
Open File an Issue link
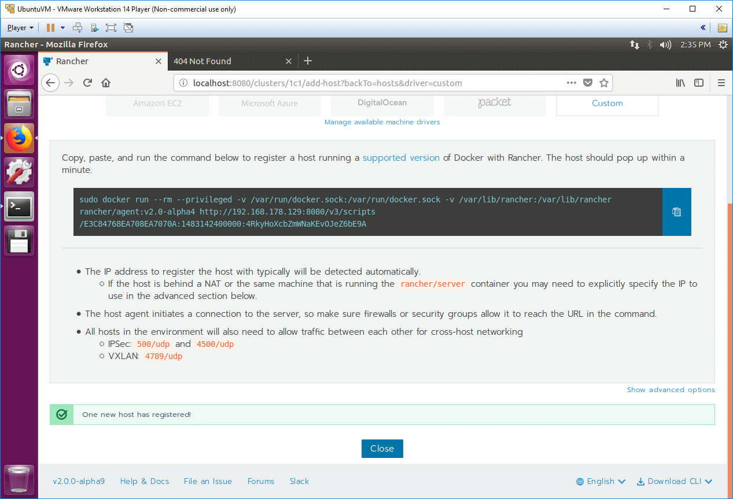[x=208, y=481]
